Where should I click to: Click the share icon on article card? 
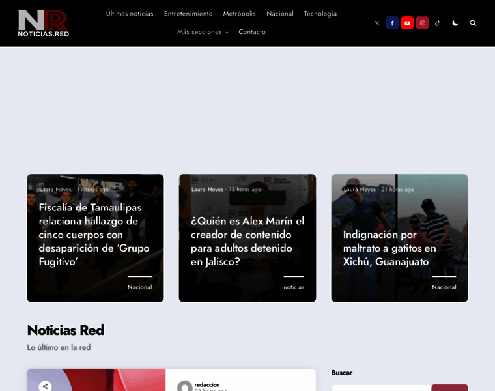pyautogui.click(x=46, y=386)
